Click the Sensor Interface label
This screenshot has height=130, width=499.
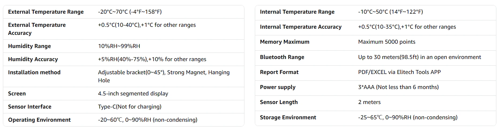click(30, 107)
